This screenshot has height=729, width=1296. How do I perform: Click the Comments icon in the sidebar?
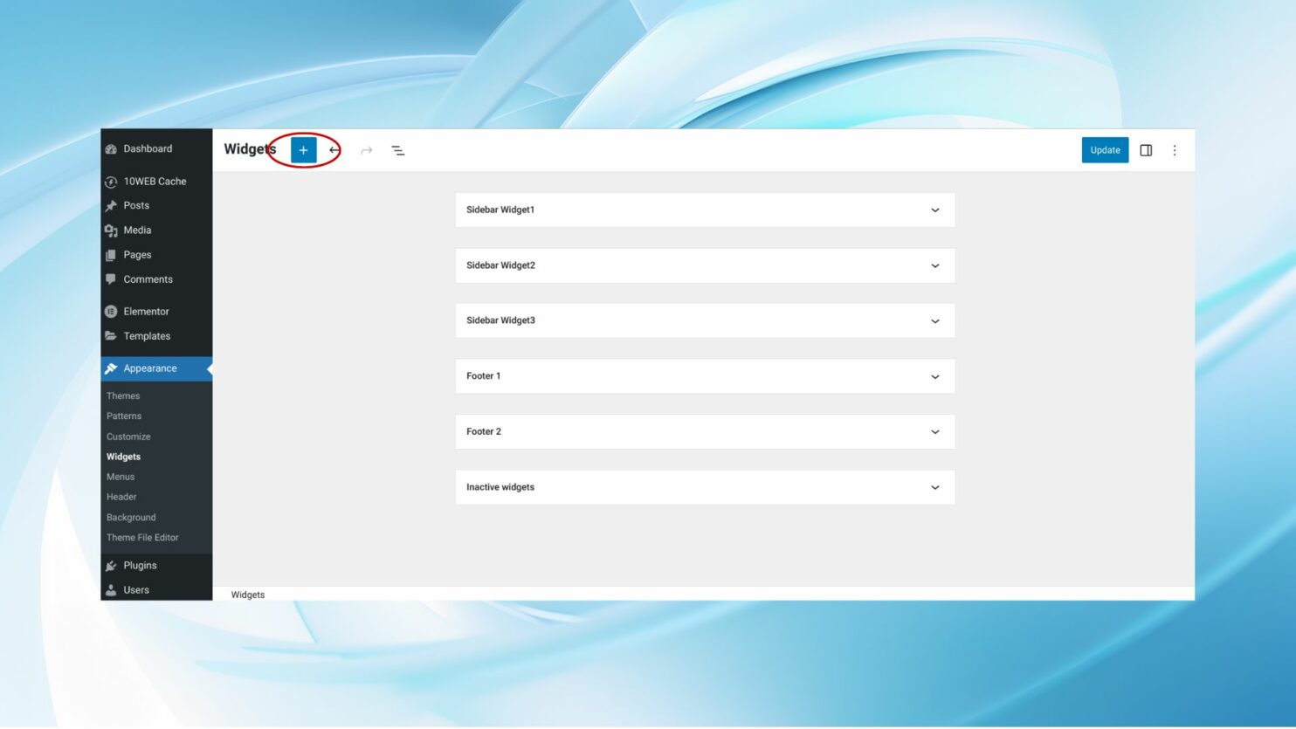[111, 279]
